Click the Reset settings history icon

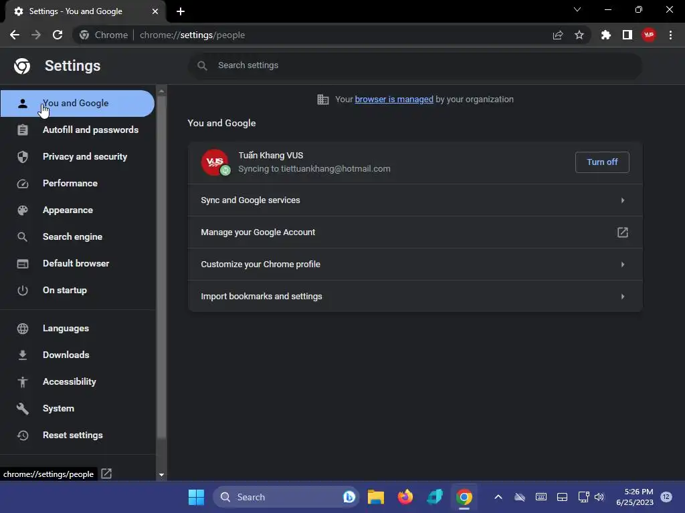23,436
